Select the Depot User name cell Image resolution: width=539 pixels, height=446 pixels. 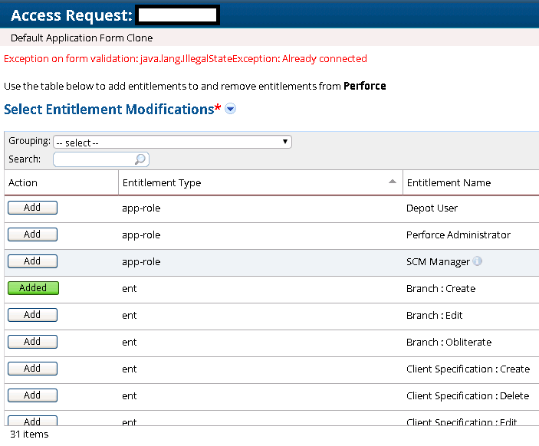pos(432,208)
